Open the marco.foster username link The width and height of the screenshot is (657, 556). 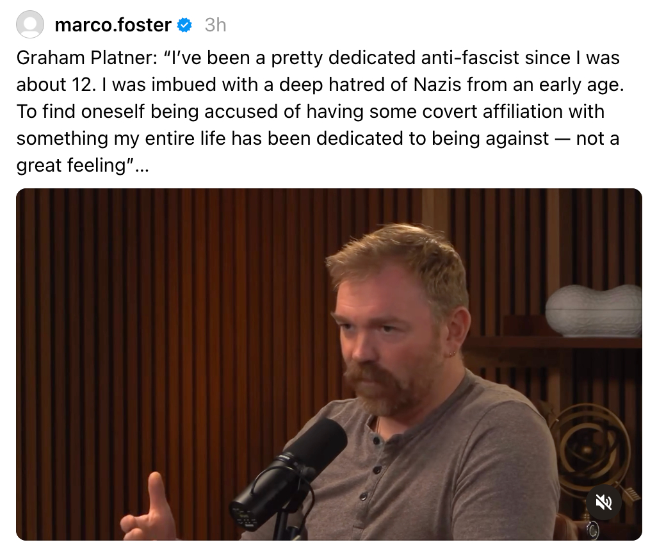point(113,25)
